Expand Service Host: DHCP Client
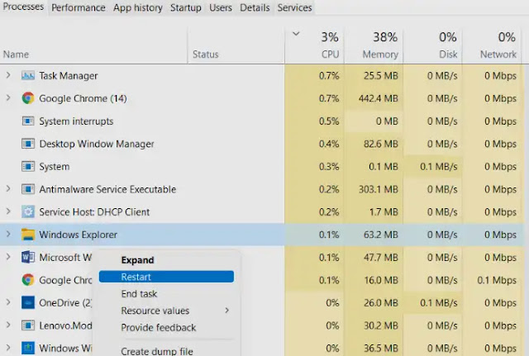This screenshot has width=529, height=356. [x=8, y=211]
